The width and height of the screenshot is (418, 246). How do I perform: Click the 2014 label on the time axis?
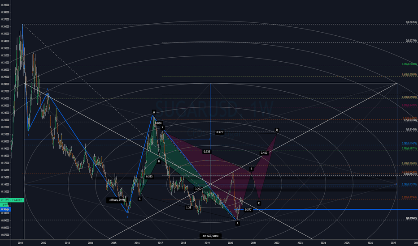pos(91,243)
